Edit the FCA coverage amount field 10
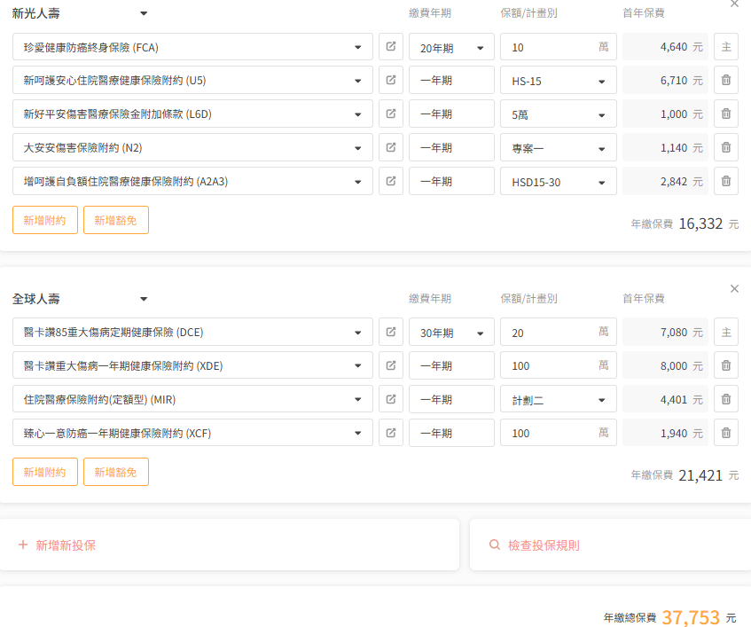Screen dimensions: 751x627 (x=559, y=47)
